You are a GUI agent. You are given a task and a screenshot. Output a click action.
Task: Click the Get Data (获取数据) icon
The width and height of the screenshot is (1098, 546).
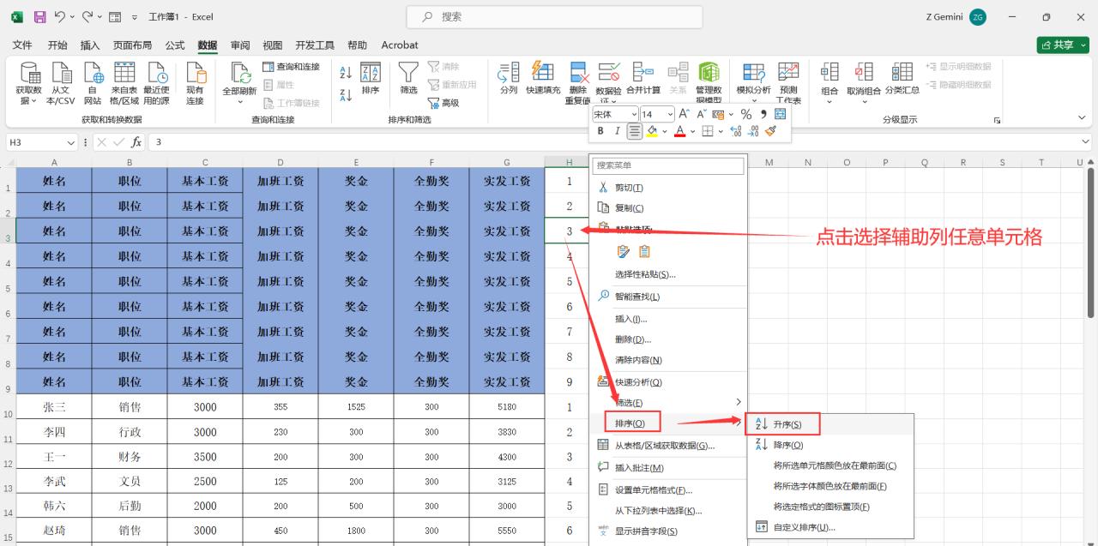[28, 84]
